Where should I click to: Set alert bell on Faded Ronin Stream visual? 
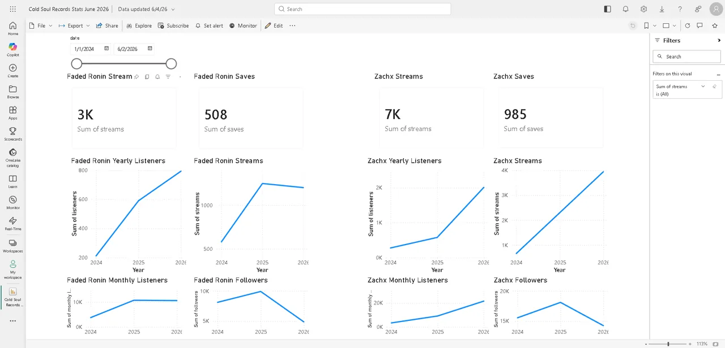coord(157,77)
